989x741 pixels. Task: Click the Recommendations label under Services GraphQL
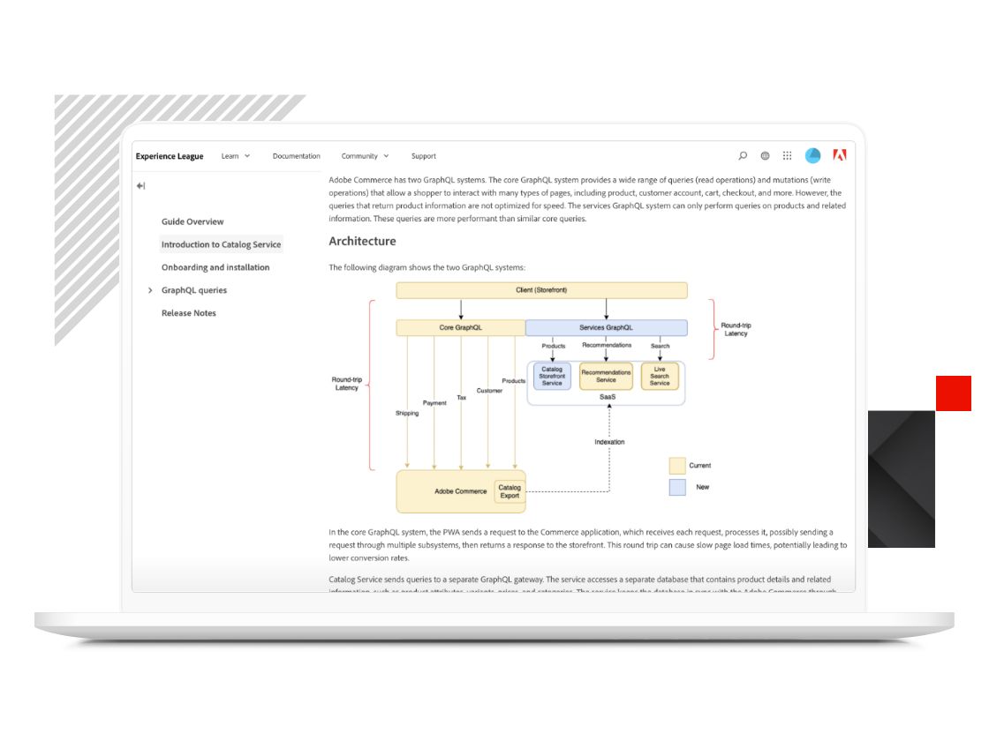pyautogui.click(x=607, y=345)
